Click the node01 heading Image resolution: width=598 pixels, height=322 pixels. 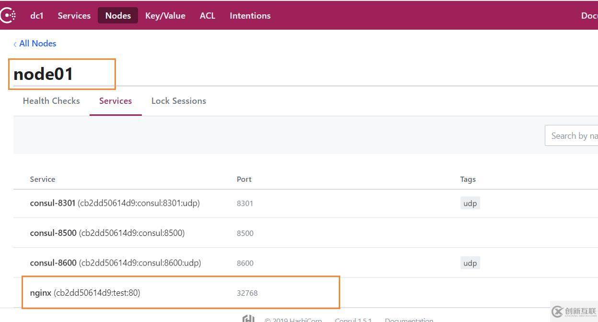43,74
